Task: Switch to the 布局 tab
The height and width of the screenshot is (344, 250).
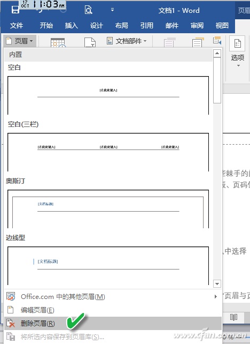Action: [122, 25]
